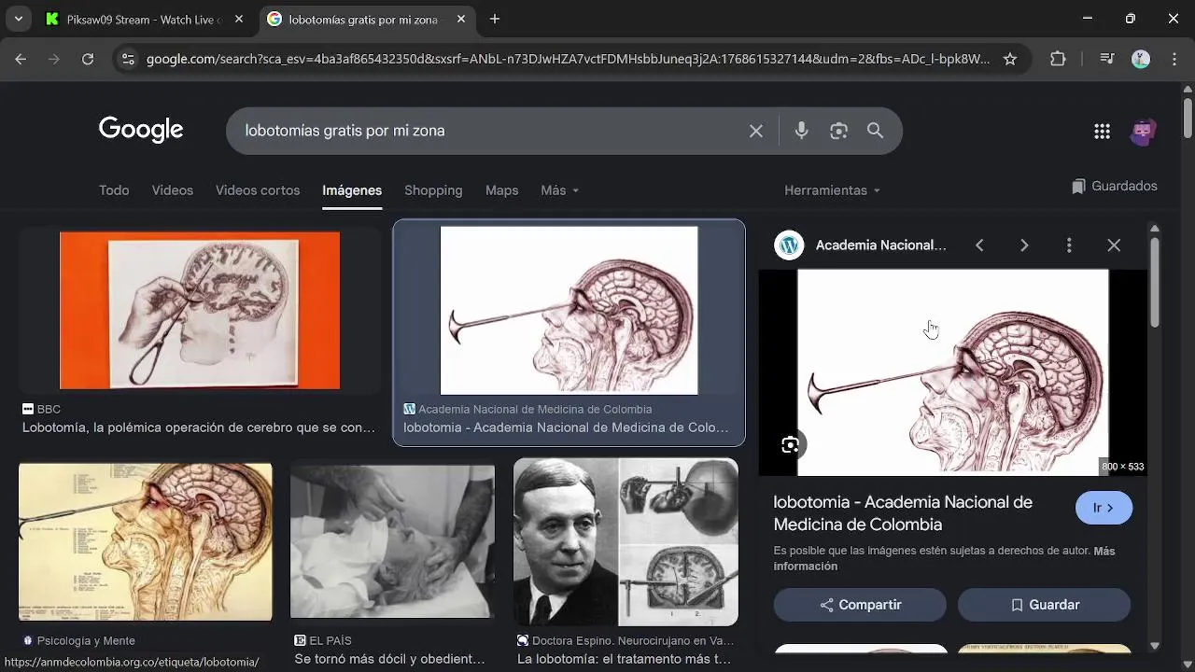Open the Academia Nacional source title in preview
1195x672 pixels.
pyautogui.click(x=881, y=245)
